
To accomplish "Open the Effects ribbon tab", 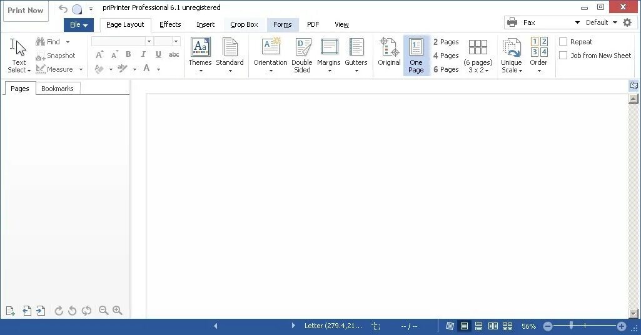I will 170,25.
